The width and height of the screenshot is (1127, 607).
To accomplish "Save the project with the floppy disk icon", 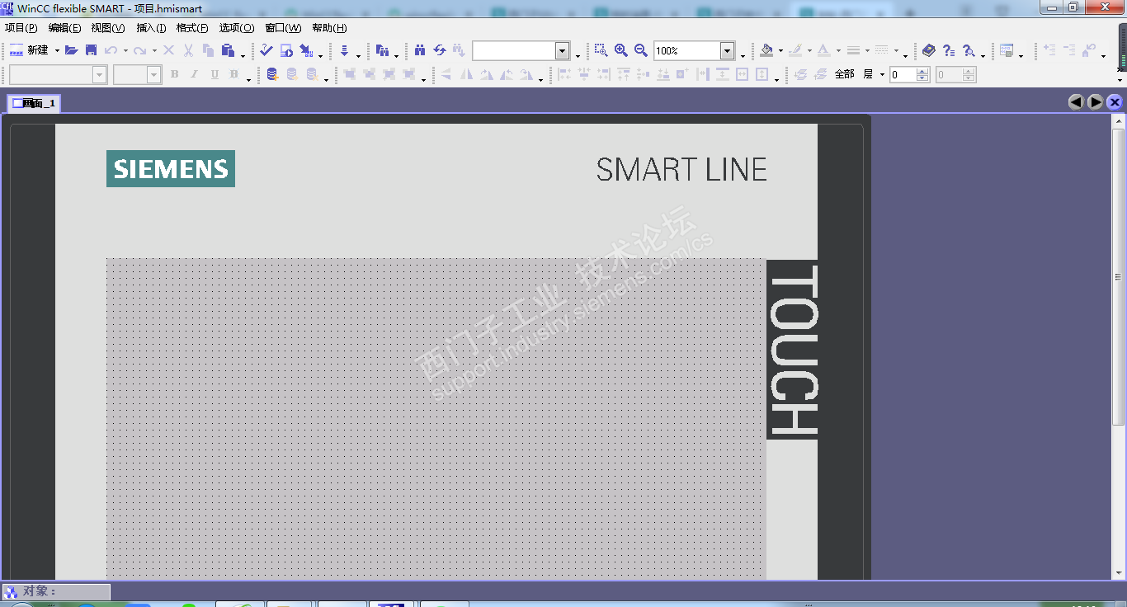I will point(91,50).
